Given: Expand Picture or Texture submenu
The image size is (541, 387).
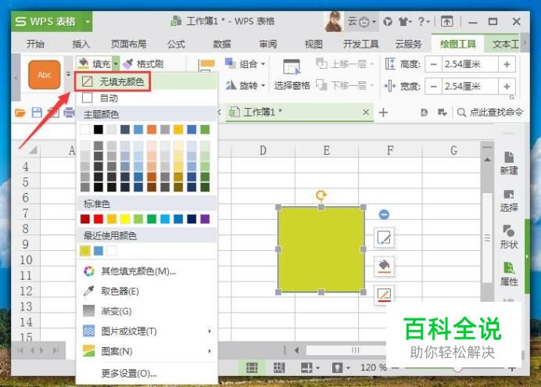Looking at the screenshot, I should tap(147, 331).
